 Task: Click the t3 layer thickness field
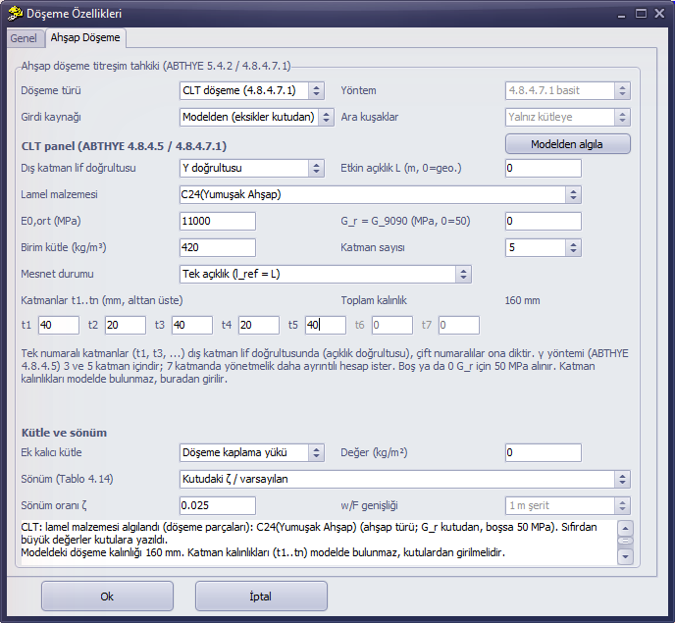point(192,325)
